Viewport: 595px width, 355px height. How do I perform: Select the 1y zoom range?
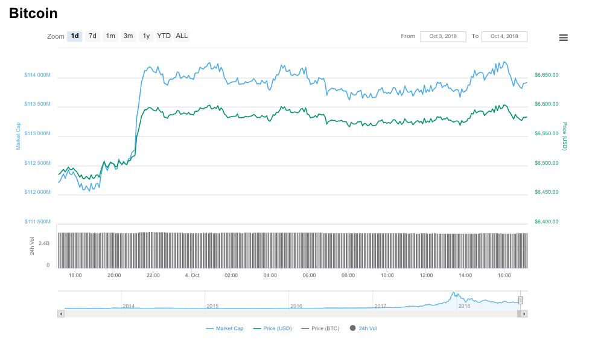[146, 36]
